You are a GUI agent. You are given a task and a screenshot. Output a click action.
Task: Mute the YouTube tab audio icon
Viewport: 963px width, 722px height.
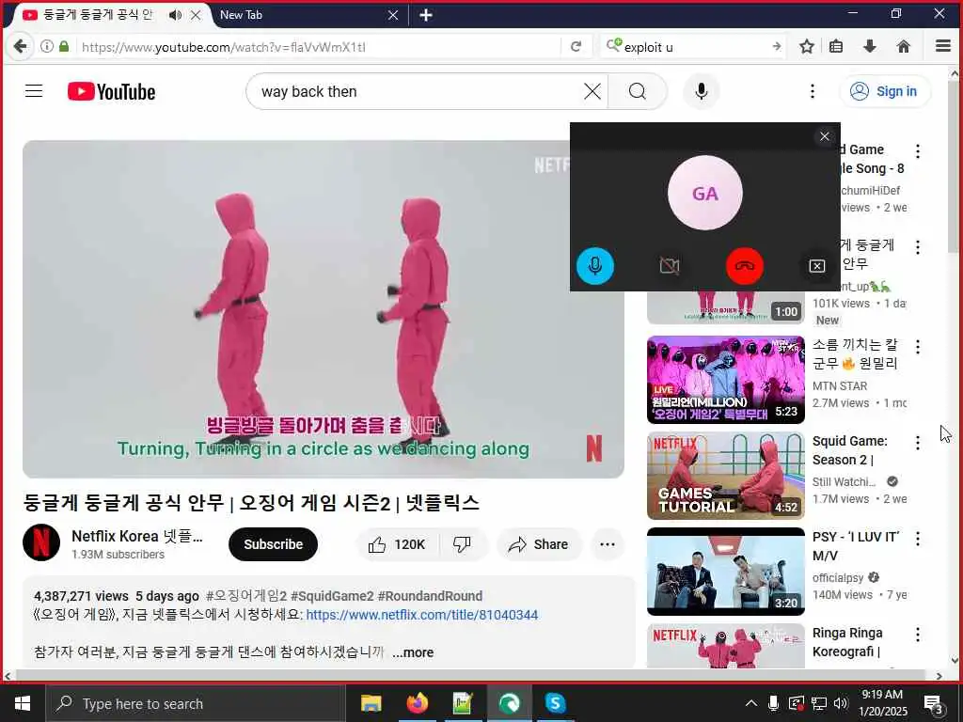(x=175, y=15)
